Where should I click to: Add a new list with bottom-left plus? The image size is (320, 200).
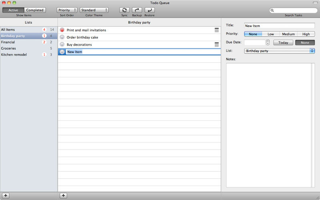(6, 196)
